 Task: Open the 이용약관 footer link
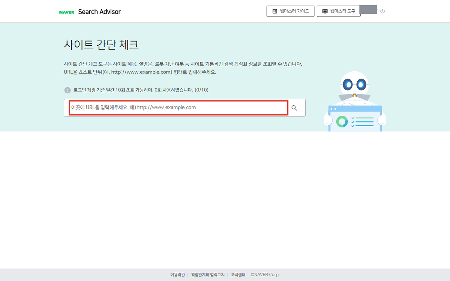(x=177, y=275)
